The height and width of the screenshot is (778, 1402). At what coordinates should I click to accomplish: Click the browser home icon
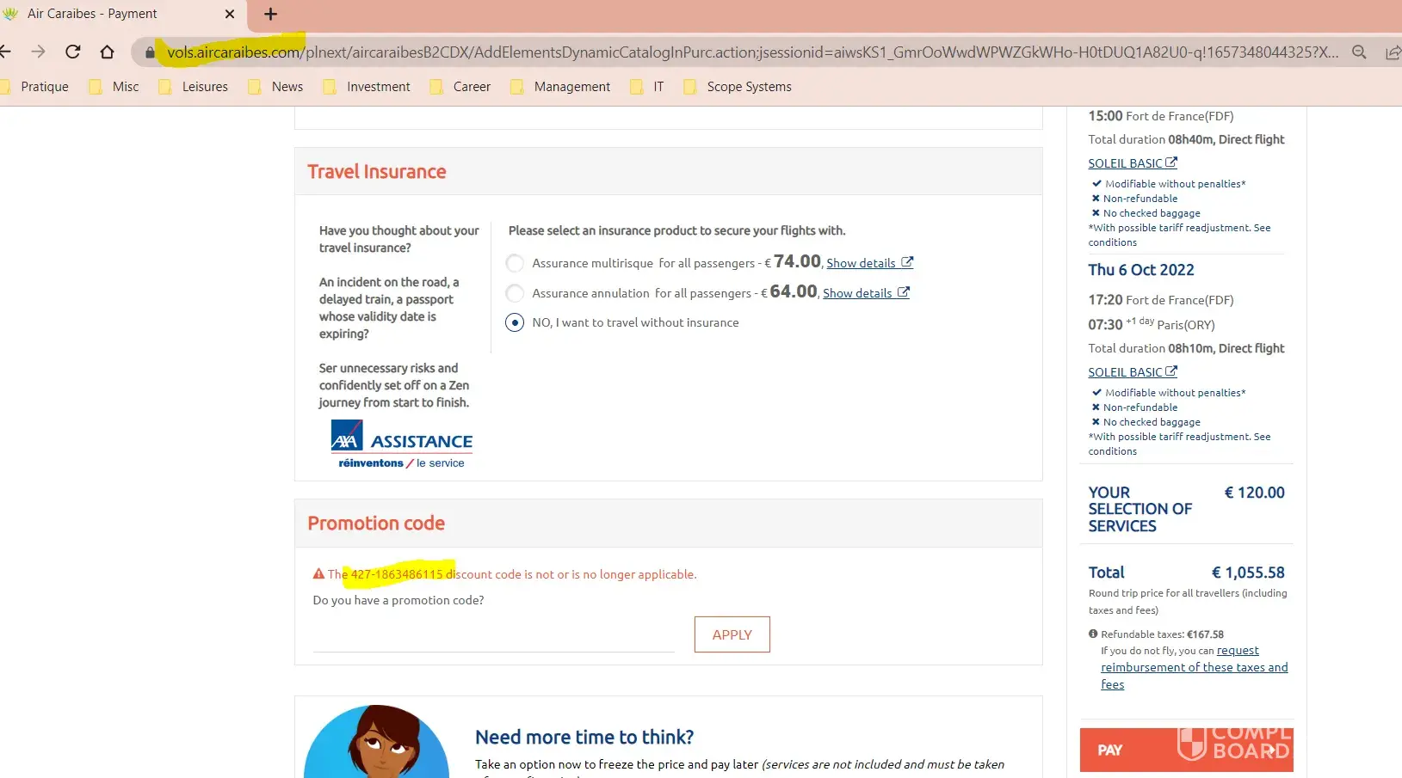pos(107,52)
